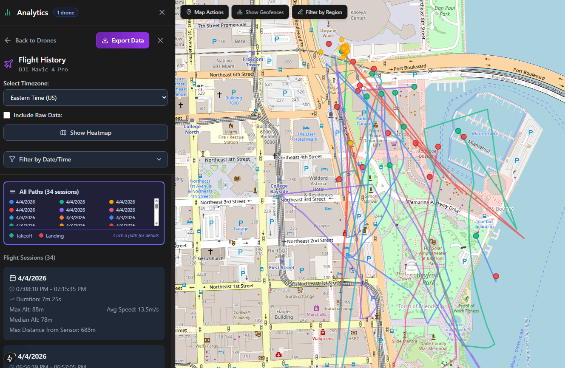Click the green takeoff marker on Miamarina docks
Image resolution: width=565 pixels, height=368 pixels.
tap(458, 131)
